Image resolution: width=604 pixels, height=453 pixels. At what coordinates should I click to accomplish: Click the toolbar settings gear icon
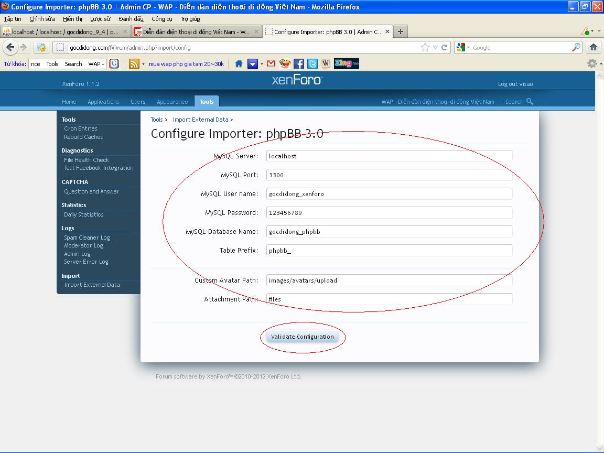point(592,63)
